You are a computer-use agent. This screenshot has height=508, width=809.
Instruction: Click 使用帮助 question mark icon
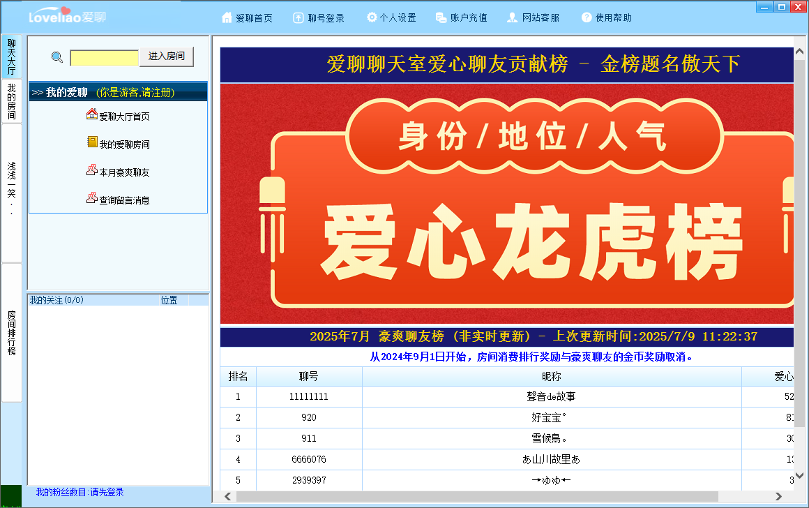click(x=586, y=17)
